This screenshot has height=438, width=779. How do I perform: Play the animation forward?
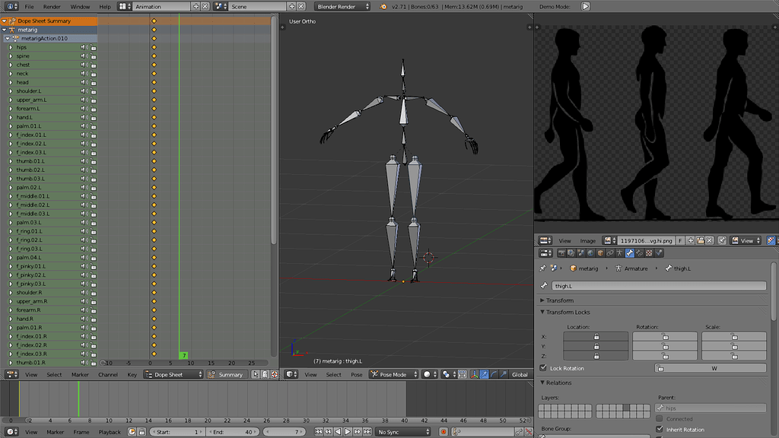pos(347,432)
